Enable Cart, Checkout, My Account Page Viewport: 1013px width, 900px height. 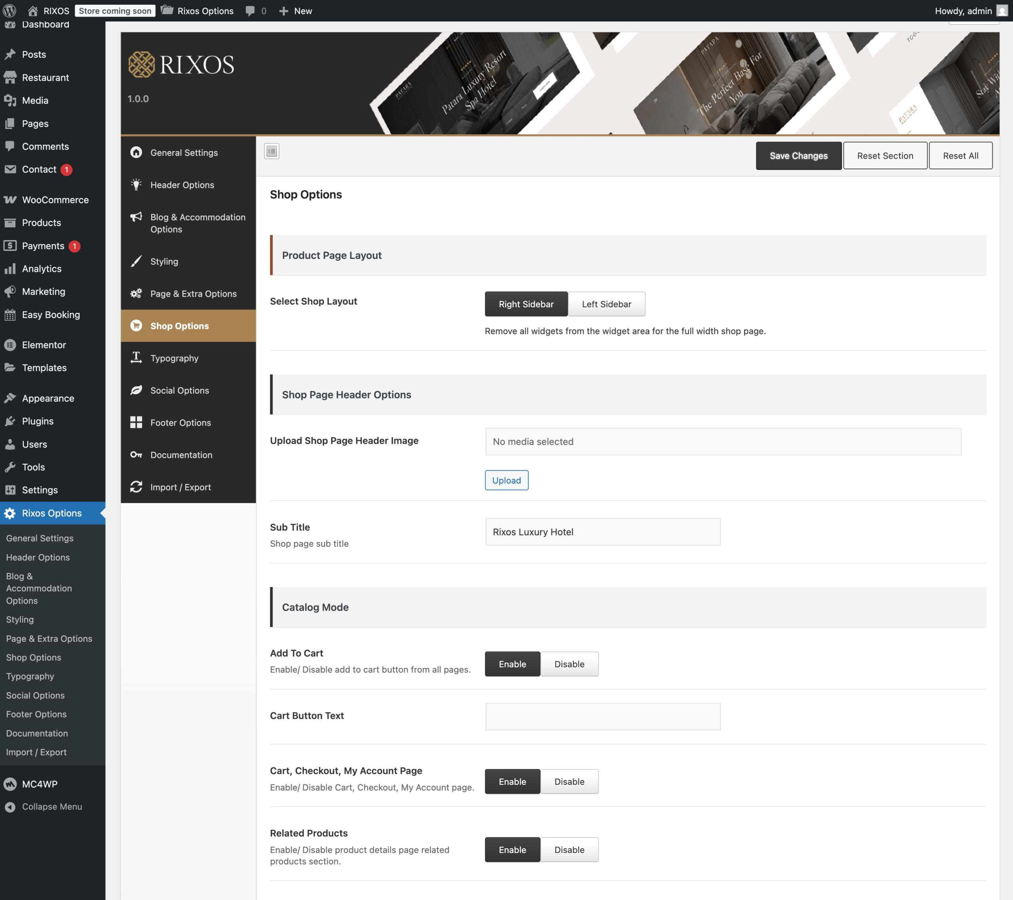click(512, 782)
